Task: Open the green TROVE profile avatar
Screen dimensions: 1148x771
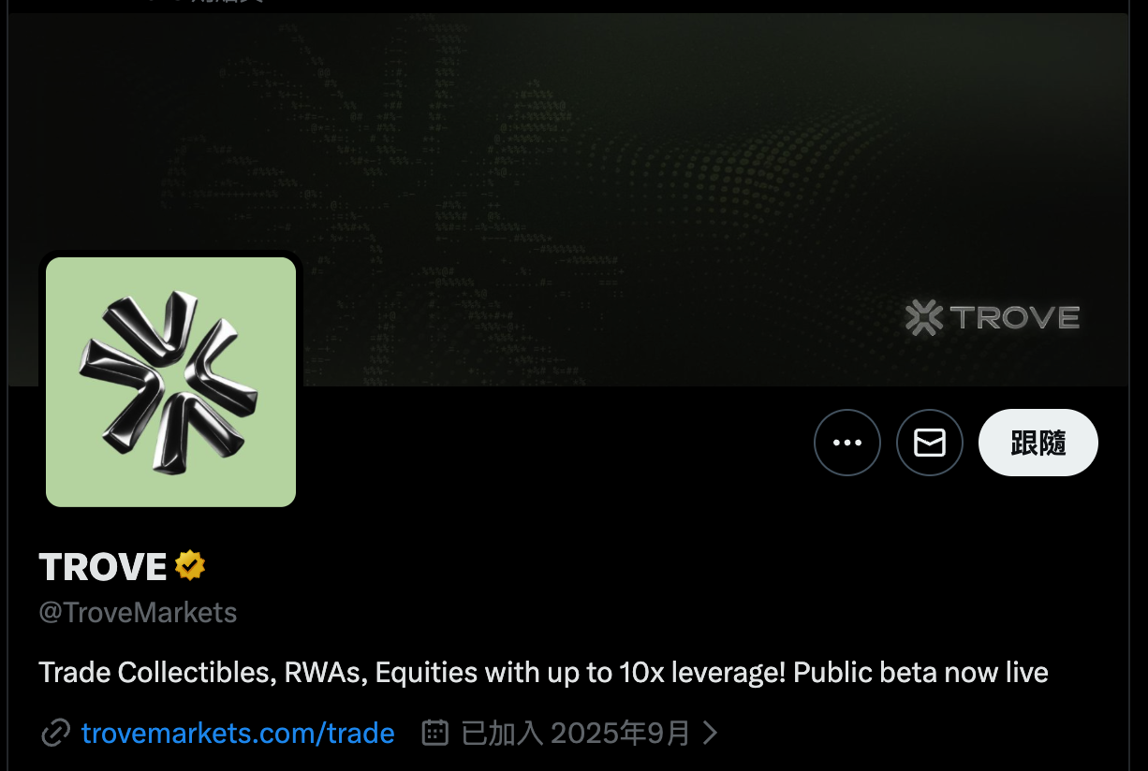Action: (x=170, y=382)
